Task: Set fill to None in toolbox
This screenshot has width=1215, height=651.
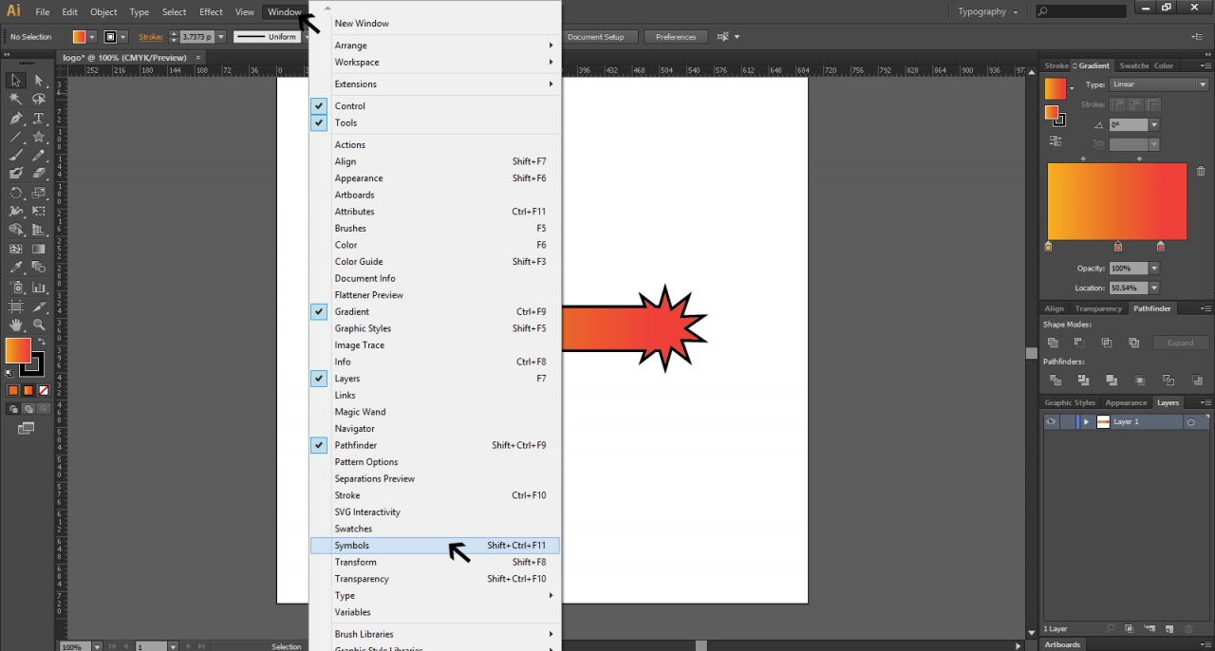Action: (44, 390)
